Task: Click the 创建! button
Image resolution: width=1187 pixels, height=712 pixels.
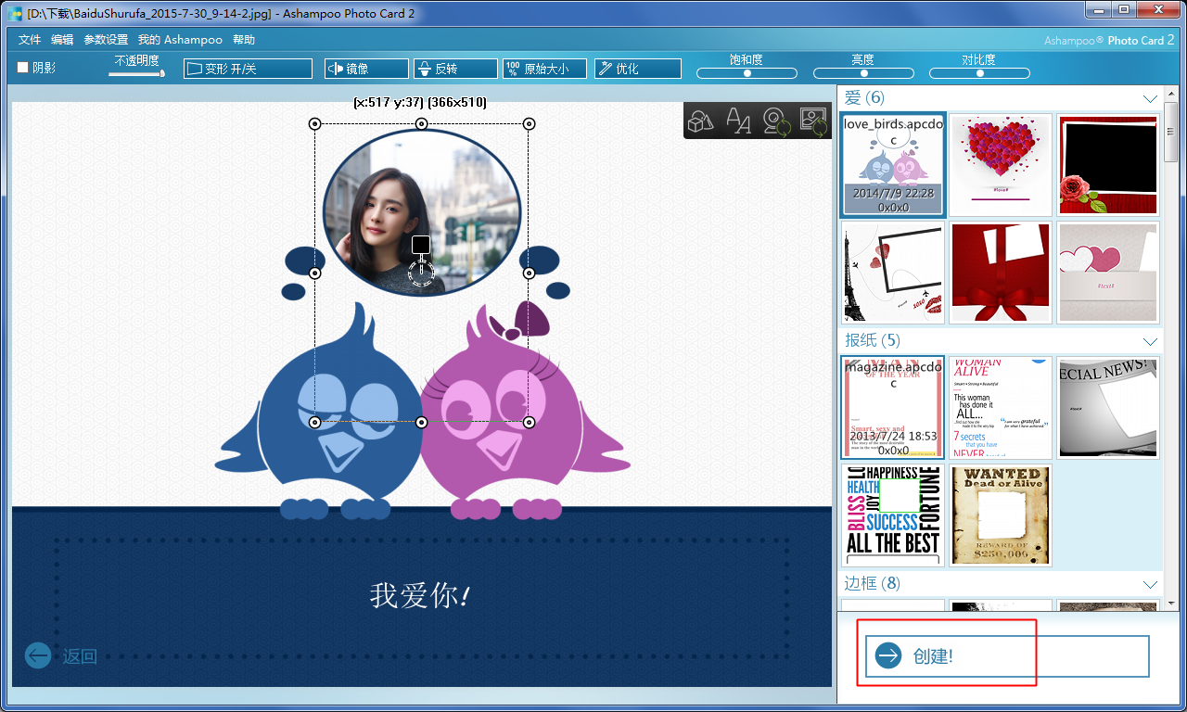Action: tap(1007, 656)
